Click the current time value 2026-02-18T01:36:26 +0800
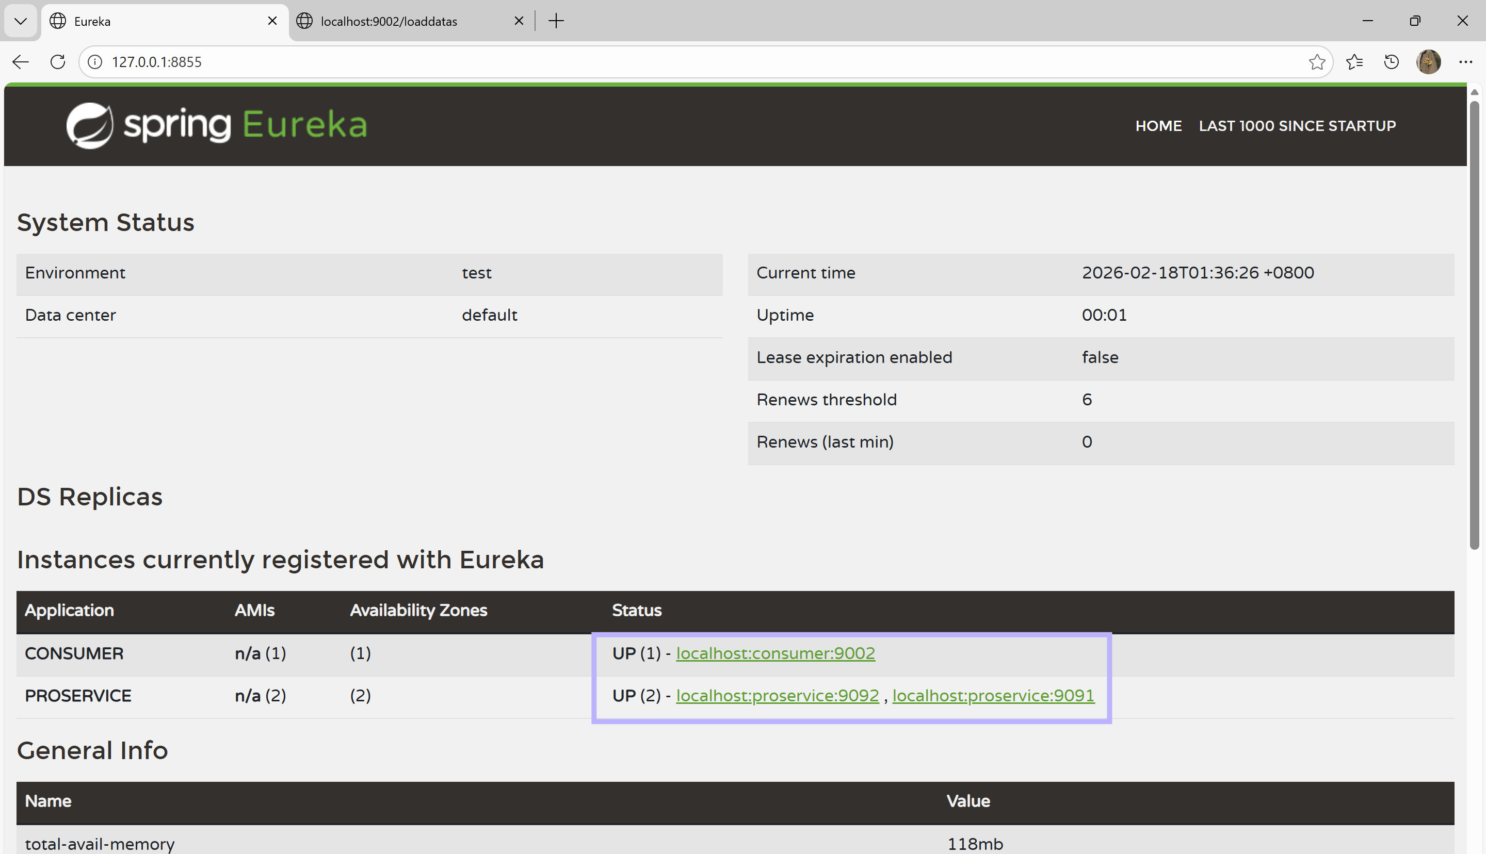Image resolution: width=1486 pixels, height=854 pixels. (1198, 273)
